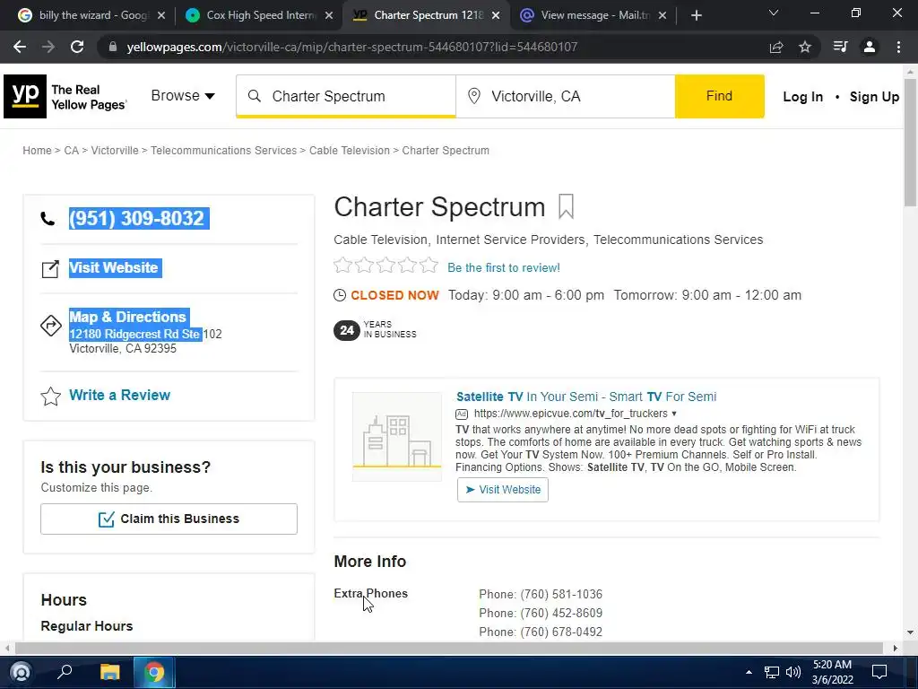Click the CA breadcrumb link

(x=72, y=151)
